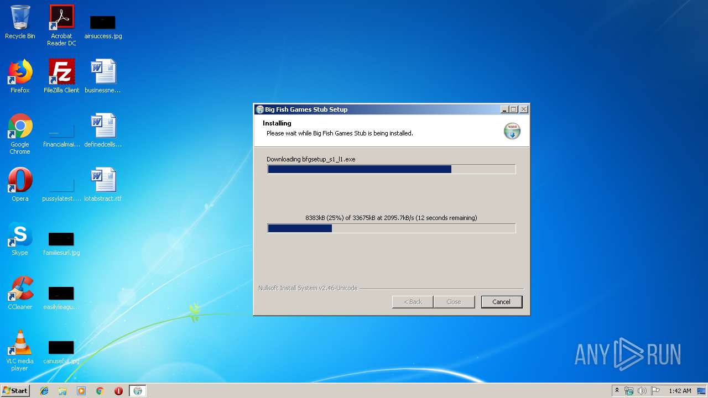The height and width of the screenshot is (398, 708).
Task: Open the Recycle Bin desktop icon
Action: click(x=20, y=22)
